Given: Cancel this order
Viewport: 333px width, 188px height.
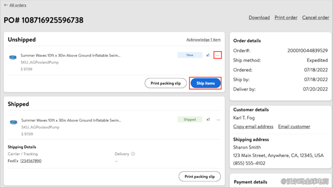Looking at the screenshot, I should pyautogui.click(x=315, y=18).
